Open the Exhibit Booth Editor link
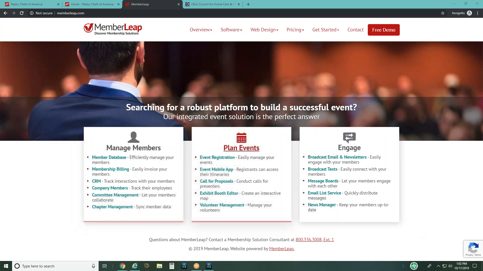 (219, 193)
